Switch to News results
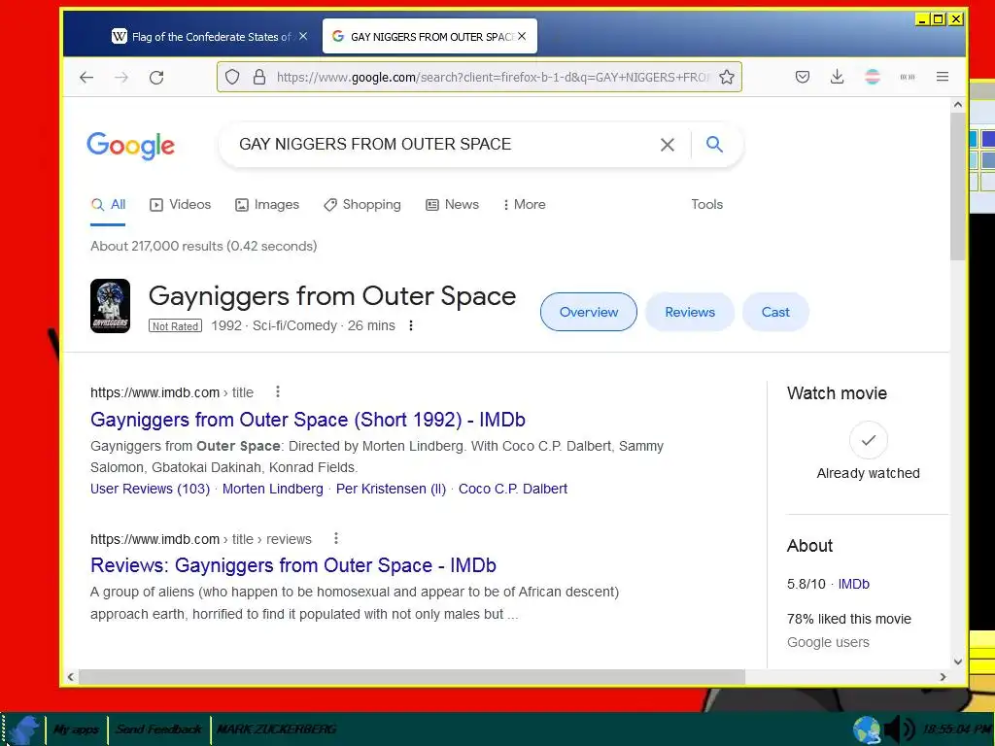Viewport: 995px width, 746px height. pos(453,204)
